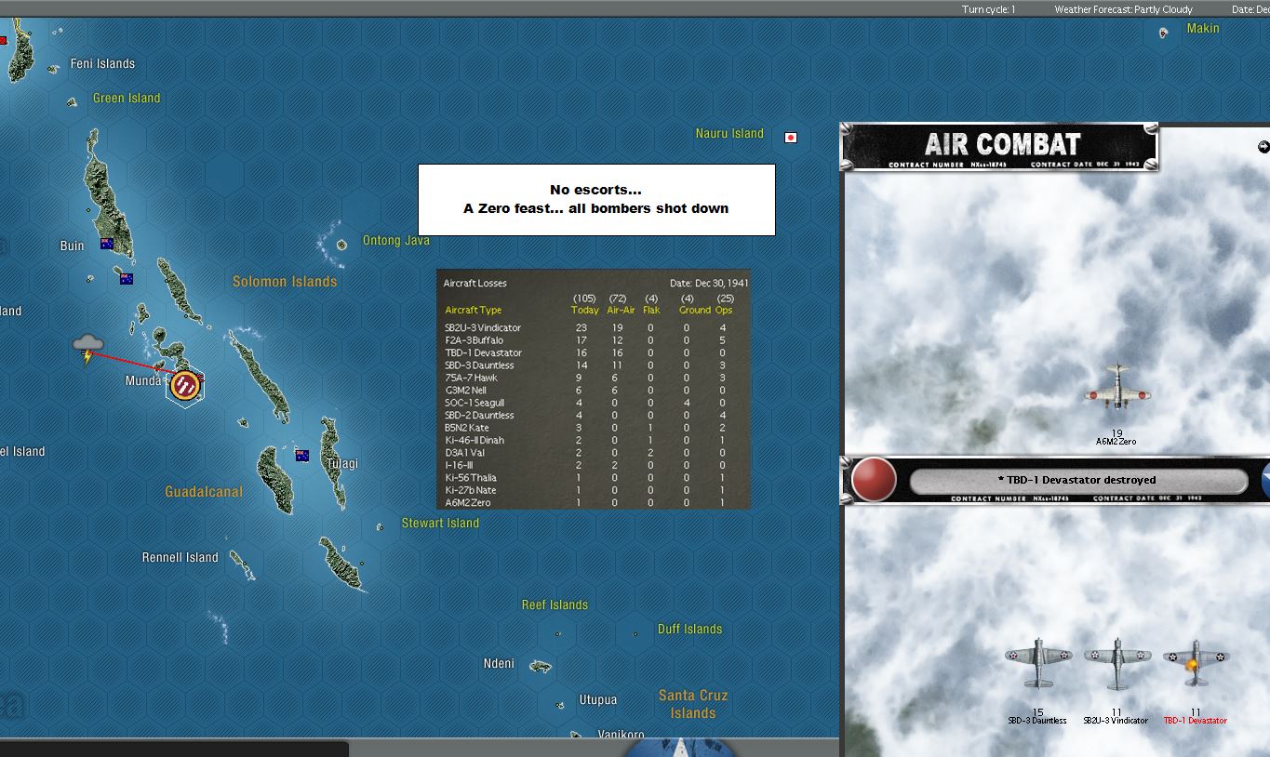Select the B5N2 Kate row
Image resolution: width=1270 pixels, height=757 pixels.
[594, 428]
